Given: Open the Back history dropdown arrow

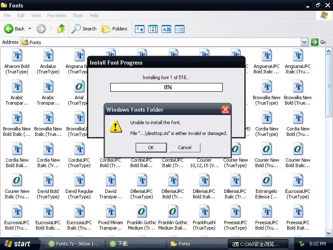Looking at the screenshot, I should [x=30, y=29].
